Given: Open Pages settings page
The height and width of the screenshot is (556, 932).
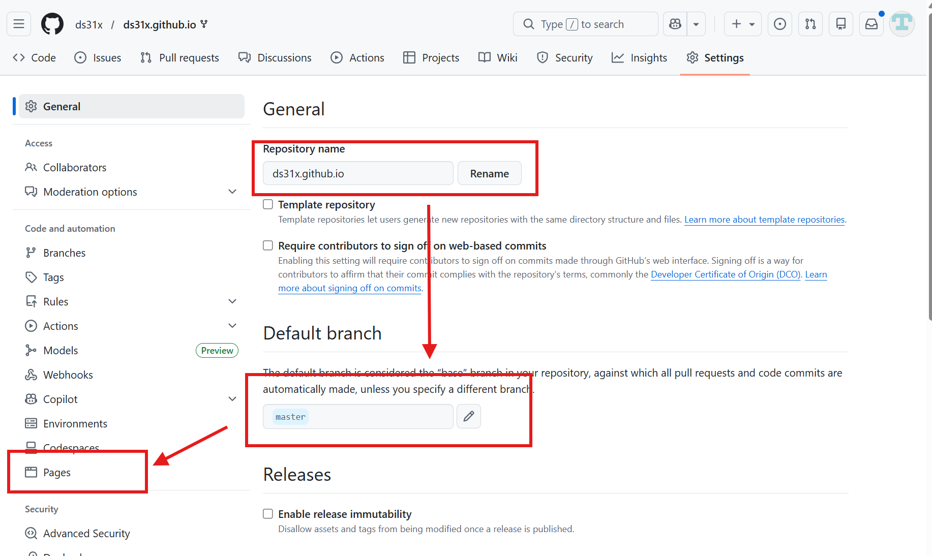Looking at the screenshot, I should 57,472.
